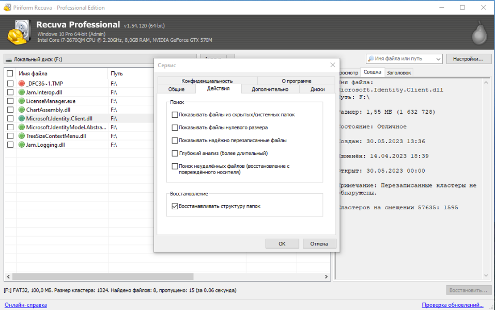The height and width of the screenshot is (310, 495).
Task: Check the box for TreeSizeContextMenu.dll
Action: click(x=10, y=136)
